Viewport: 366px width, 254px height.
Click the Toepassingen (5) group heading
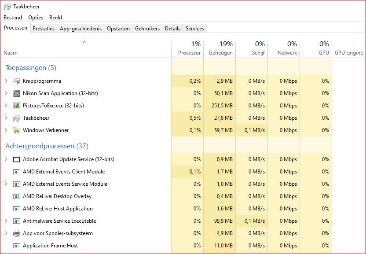click(x=31, y=68)
